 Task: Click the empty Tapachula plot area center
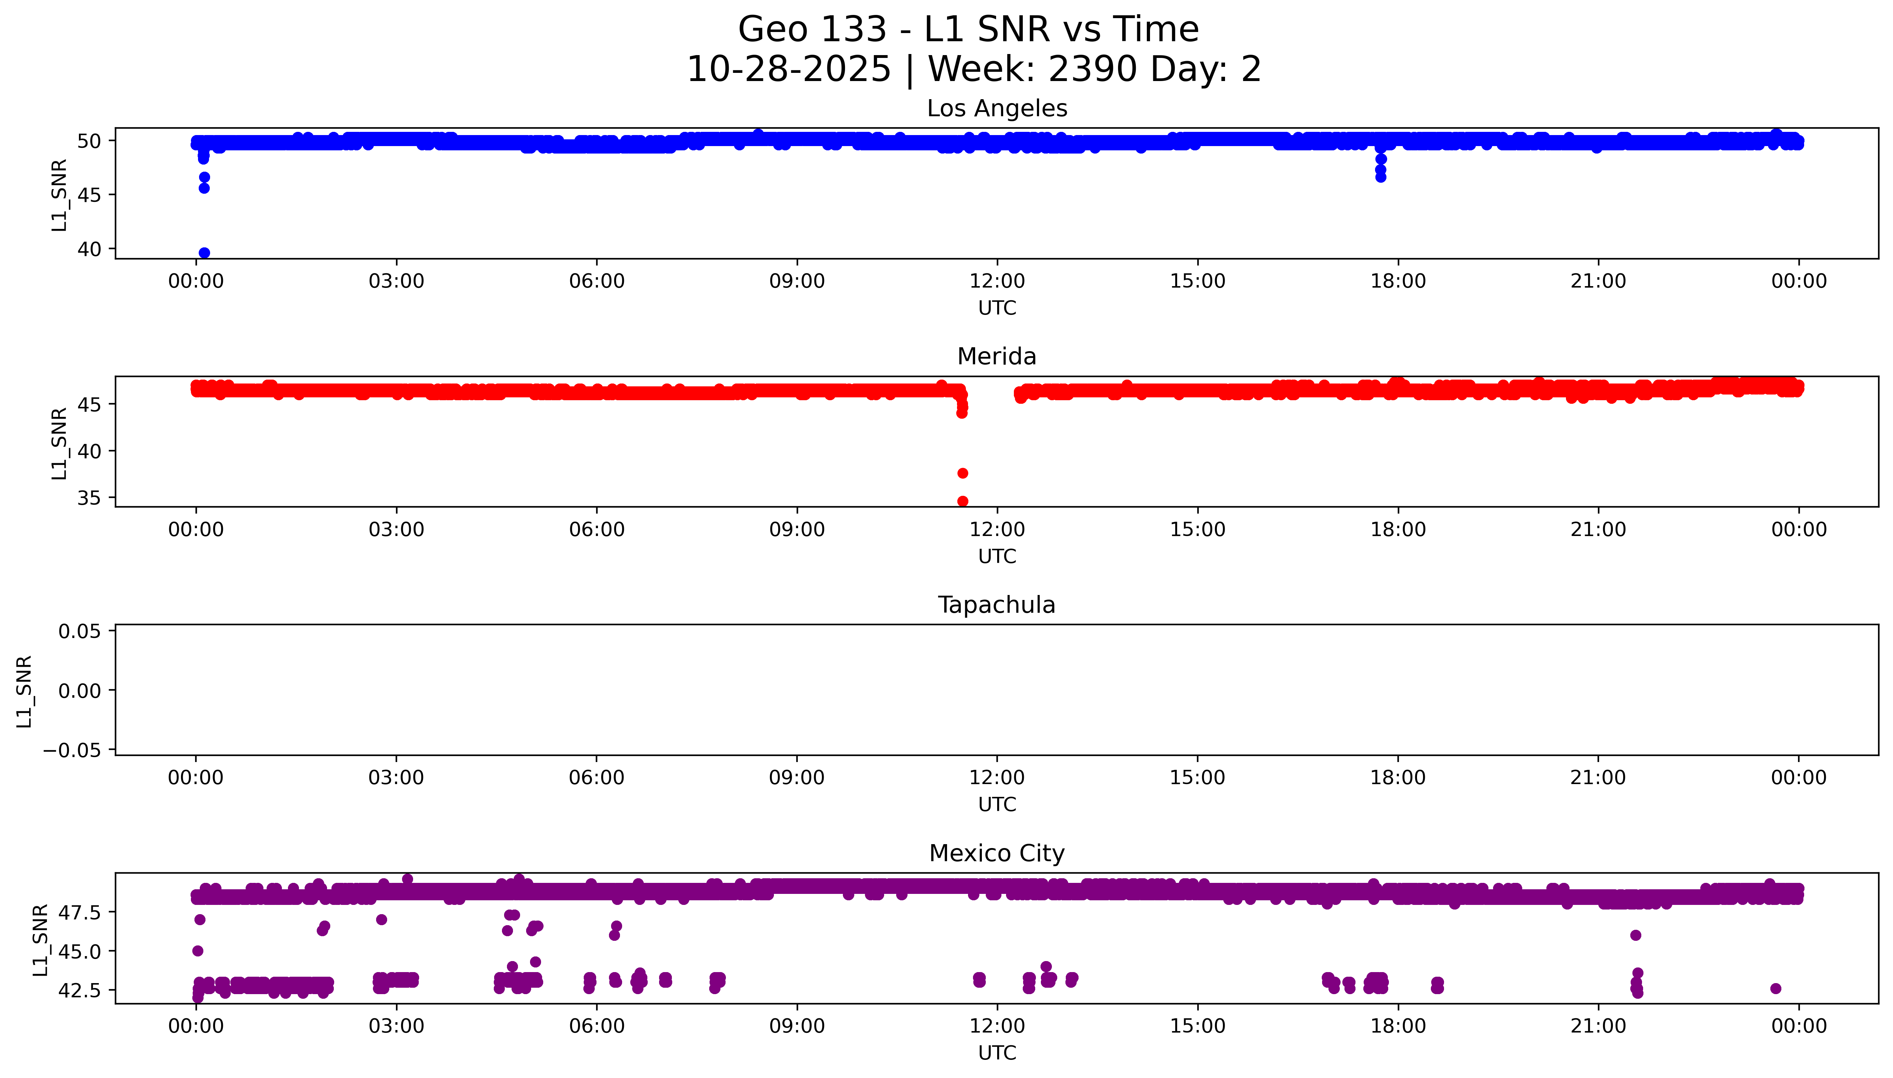tap(996, 690)
